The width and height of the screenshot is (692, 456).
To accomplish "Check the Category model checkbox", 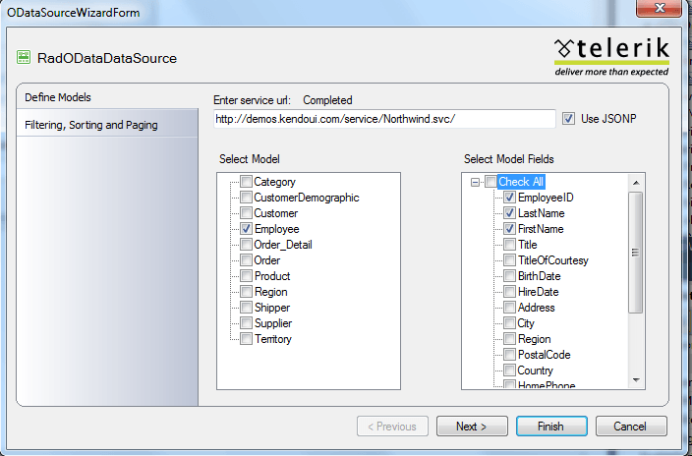I will coord(246,182).
